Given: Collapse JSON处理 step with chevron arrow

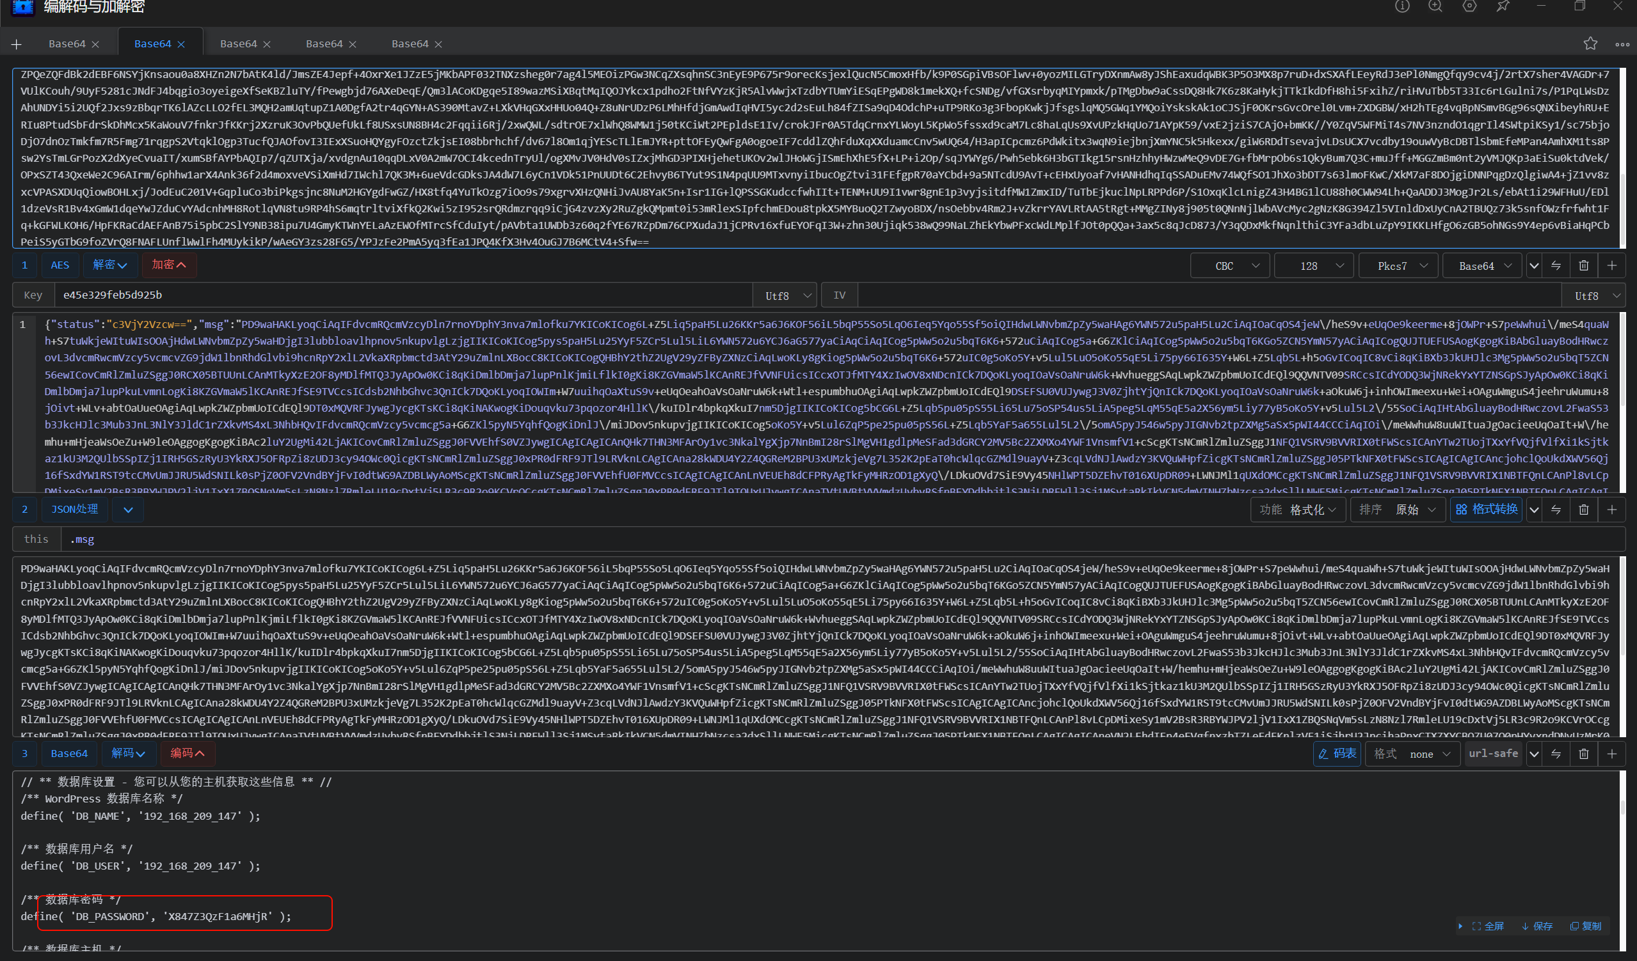Looking at the screenshot, I should coord(1534,510).
